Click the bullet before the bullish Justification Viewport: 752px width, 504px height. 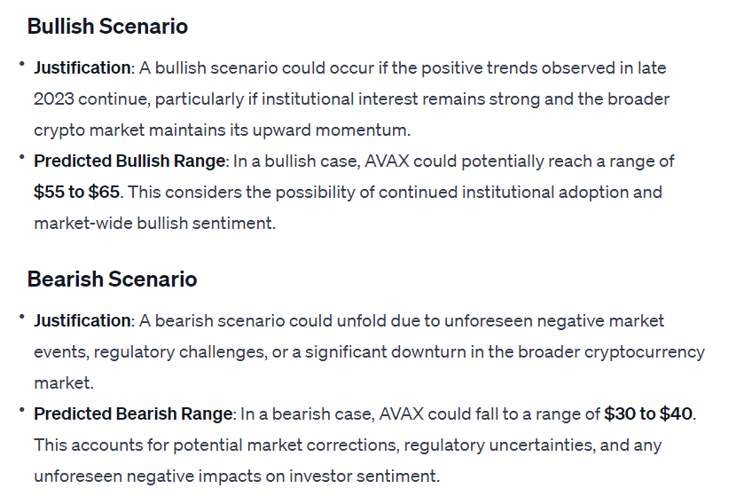(21, 65)
